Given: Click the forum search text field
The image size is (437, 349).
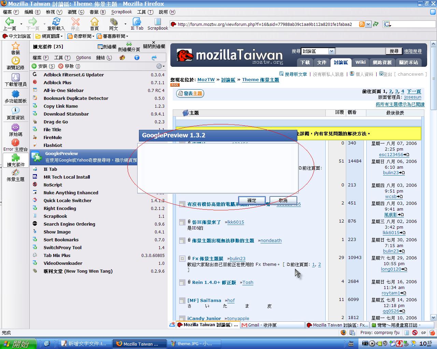Looking at the screenshot, I should [360, 51].
